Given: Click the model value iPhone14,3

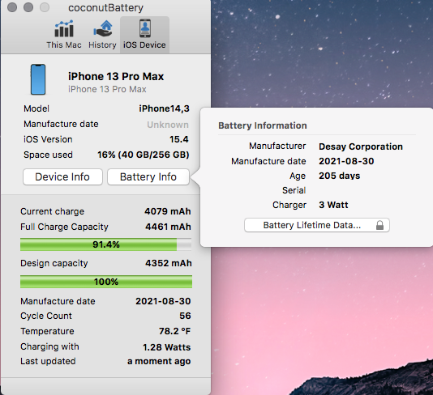Looking at the screenshot, I should 164,108.
